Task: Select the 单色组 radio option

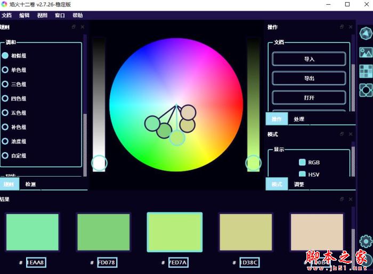Action: (x=14, y=70)
